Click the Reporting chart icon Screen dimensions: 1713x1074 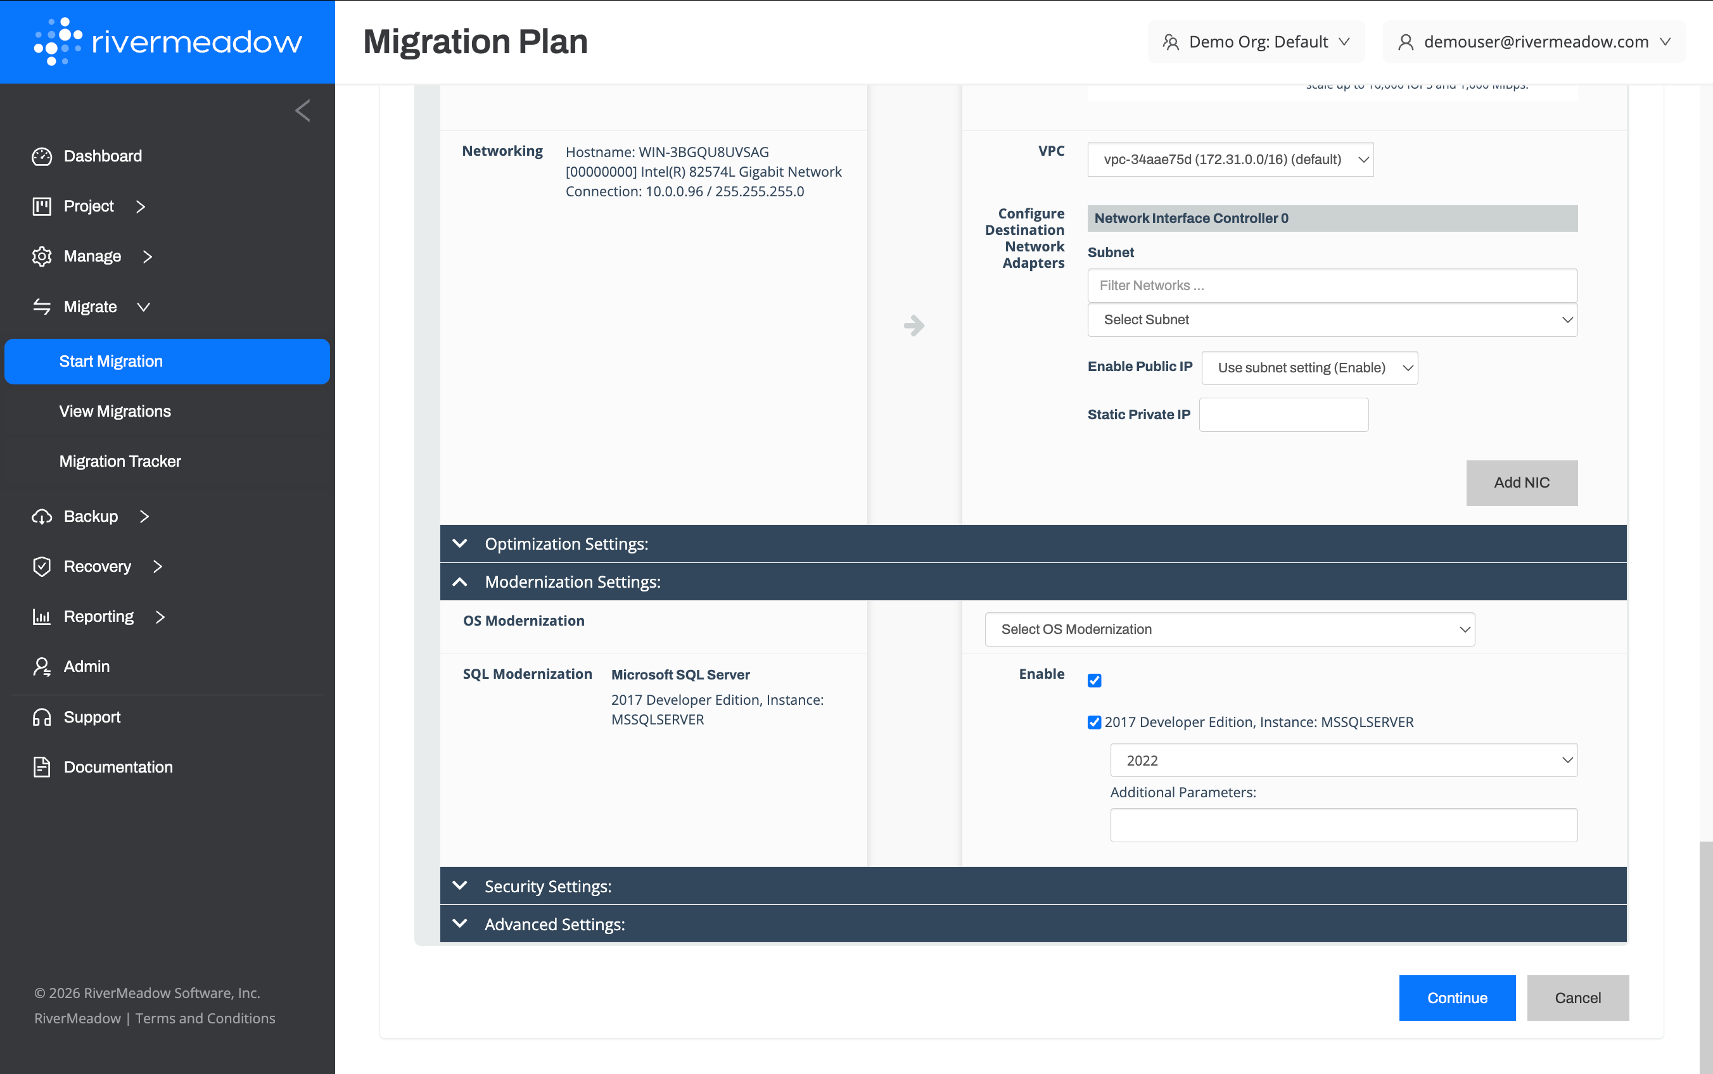click(42, 617)
